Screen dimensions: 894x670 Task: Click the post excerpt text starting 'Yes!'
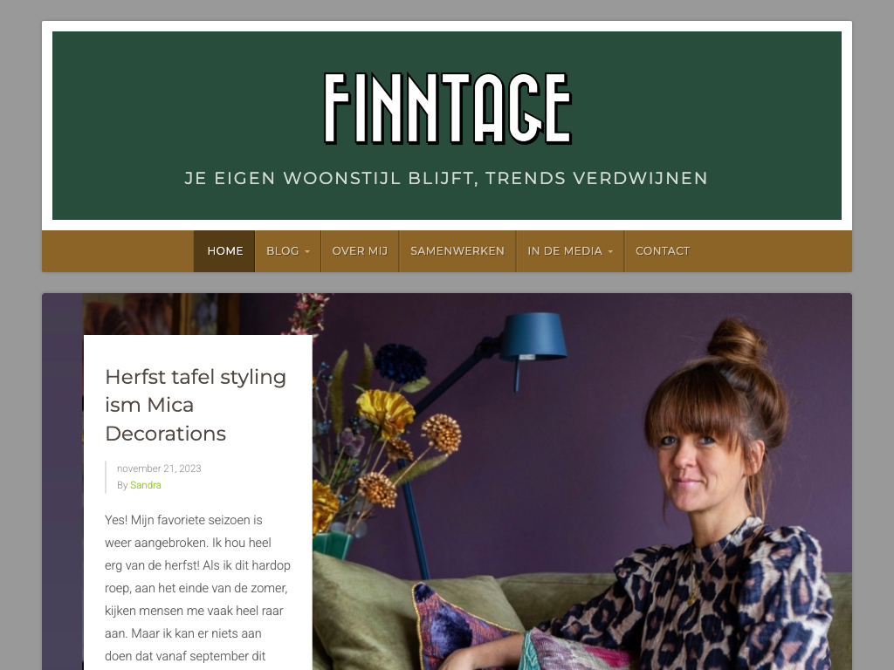(198, 588)
